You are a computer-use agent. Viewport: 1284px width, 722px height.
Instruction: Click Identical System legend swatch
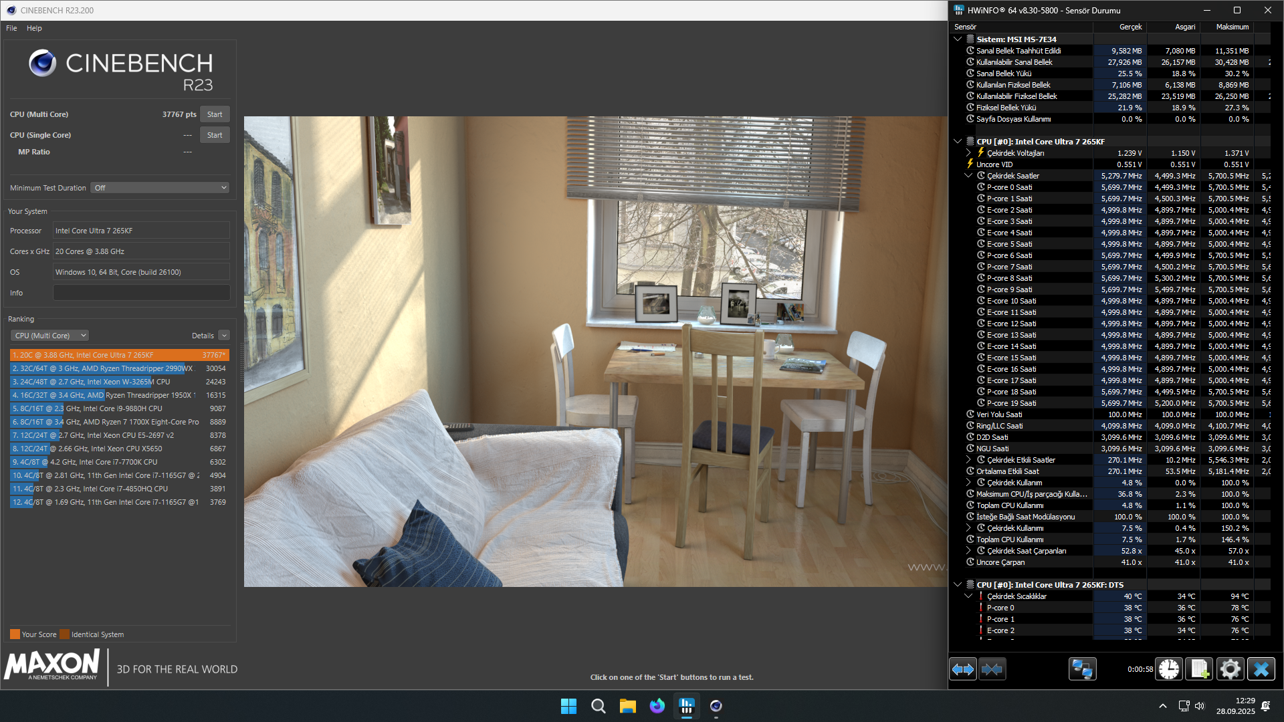(64, 634)
